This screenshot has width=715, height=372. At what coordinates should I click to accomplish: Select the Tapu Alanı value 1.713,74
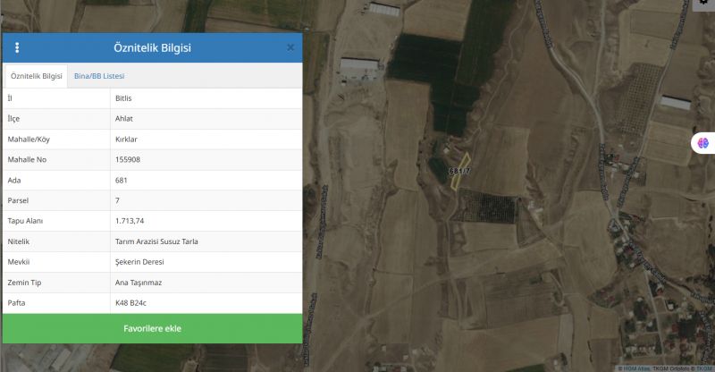pos(130,221)
